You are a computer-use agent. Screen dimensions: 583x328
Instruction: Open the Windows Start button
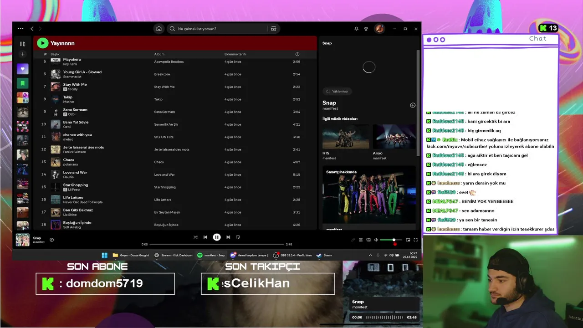point(104,255)
